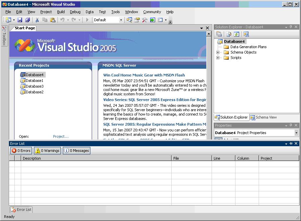Open recent project Database1
Image resolution: width=301 pixels, height=221 pixels.
coord(32,81)
